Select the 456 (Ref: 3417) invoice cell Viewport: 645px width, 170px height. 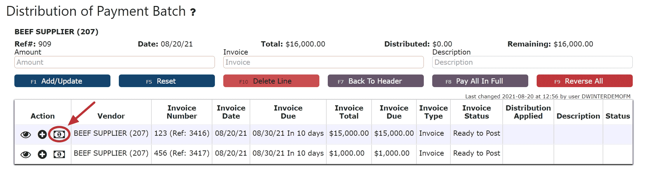(x=182, y=153)
